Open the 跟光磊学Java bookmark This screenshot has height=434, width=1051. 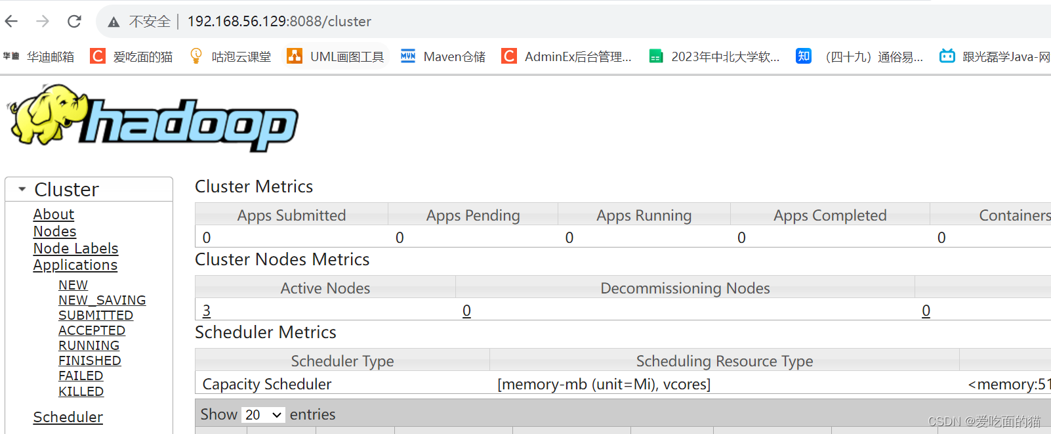995,56
